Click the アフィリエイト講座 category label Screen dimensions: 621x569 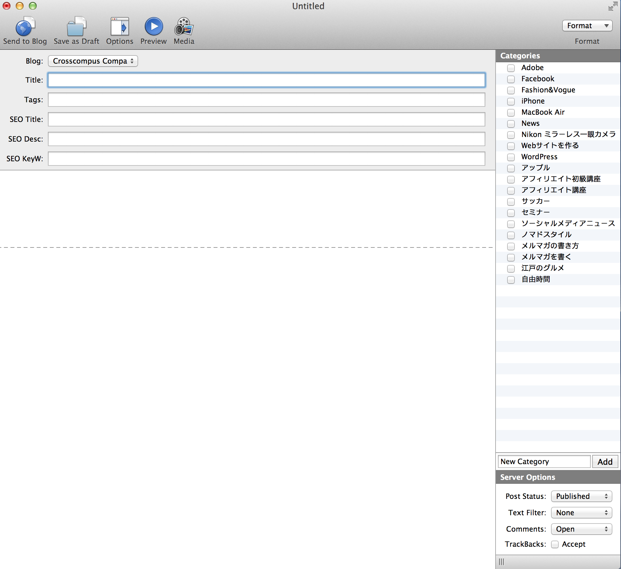554,190
